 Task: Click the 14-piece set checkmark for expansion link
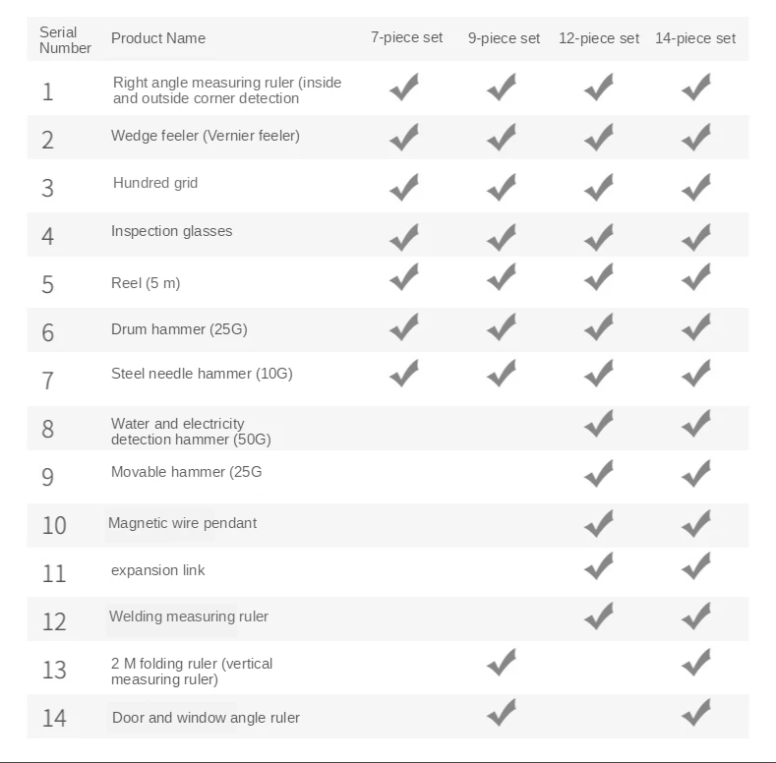coord(696,565)
